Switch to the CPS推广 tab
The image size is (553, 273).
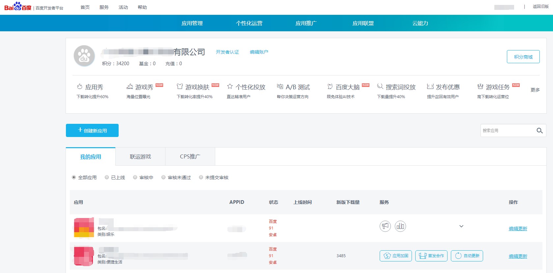[190, 157]
